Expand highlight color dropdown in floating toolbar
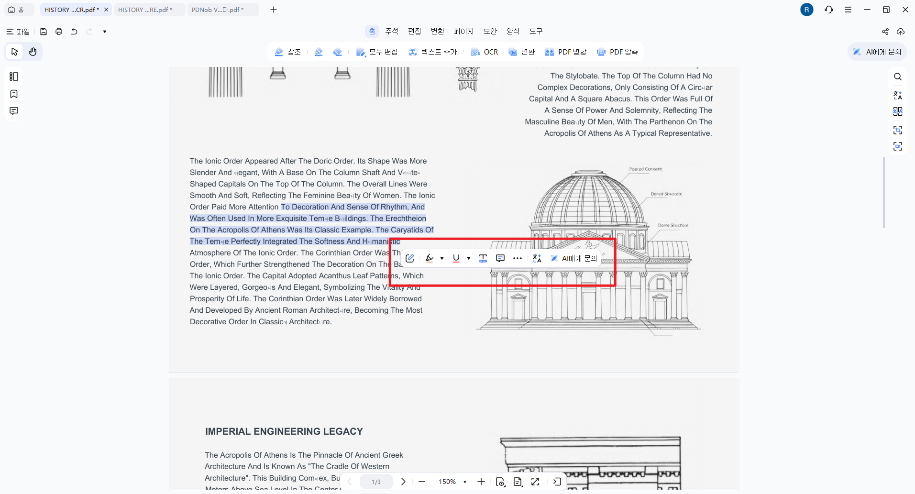Viewport: 915px width, 494px height. tap(442, 258)
